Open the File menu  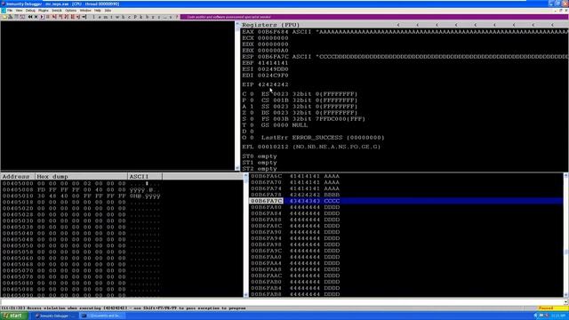[10, 11]
